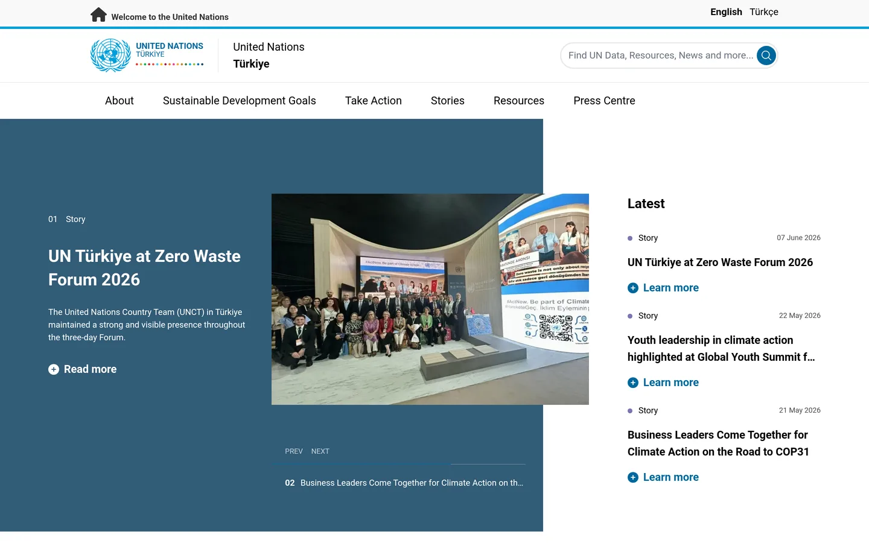869x543 pixels.
Task: Open Business Leaders Come Together for Climate Action story
Action: [x=718, y=443]
